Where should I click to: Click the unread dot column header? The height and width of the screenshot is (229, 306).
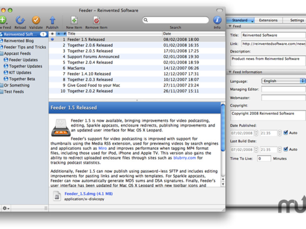(x=52, y=34)
